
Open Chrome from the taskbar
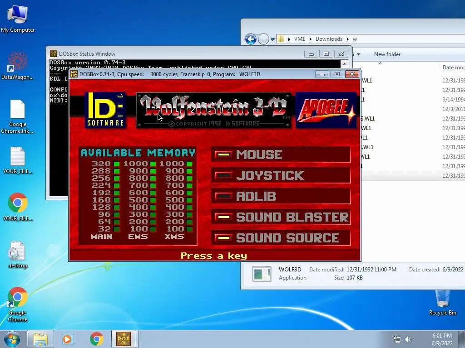[96, 339]
